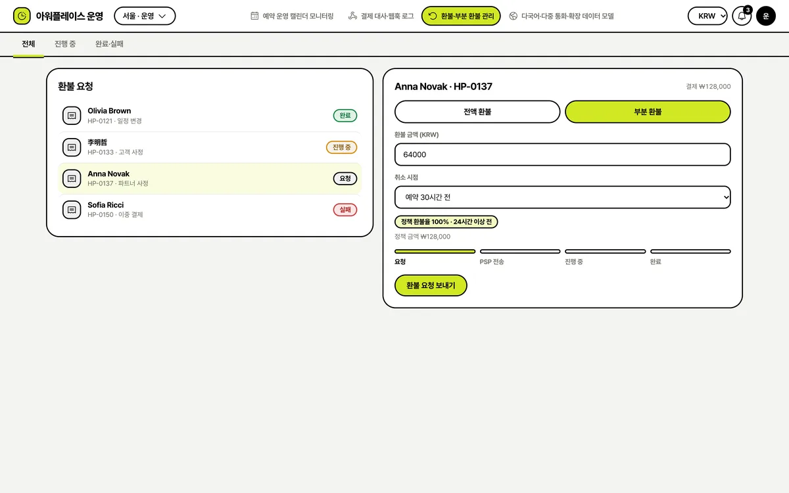This screenshot has width=789, height=493.
Task: Click the receipt icon next to Sofia Ricci
Action: [x=72, y=210]
